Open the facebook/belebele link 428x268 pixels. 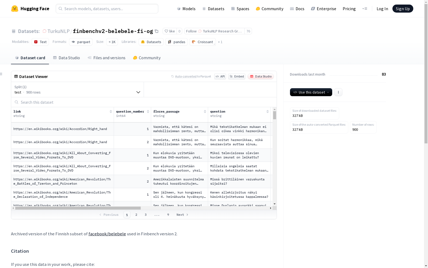107,234
